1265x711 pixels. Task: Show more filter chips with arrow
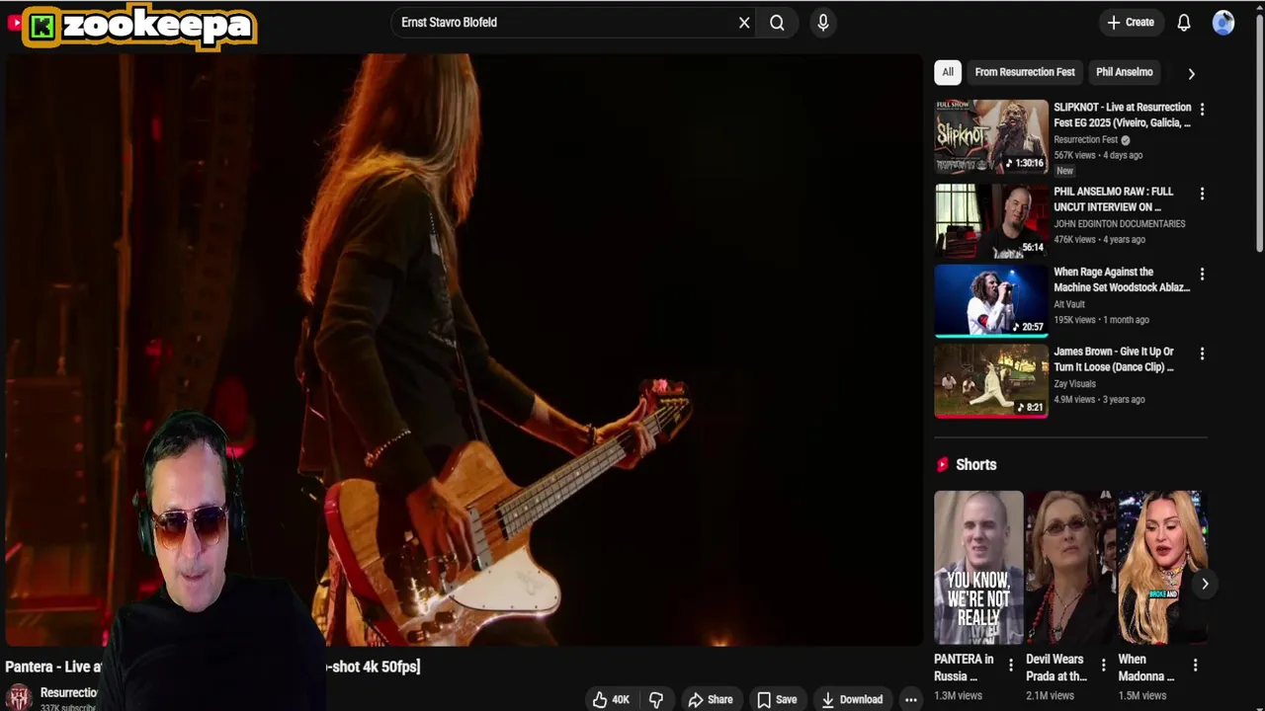[1191, 73]
